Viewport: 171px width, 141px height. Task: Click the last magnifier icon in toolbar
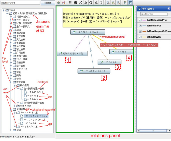point(118,3)
